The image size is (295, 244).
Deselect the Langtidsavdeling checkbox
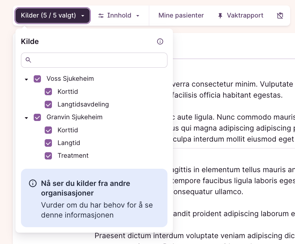click(x=48, y=104)
